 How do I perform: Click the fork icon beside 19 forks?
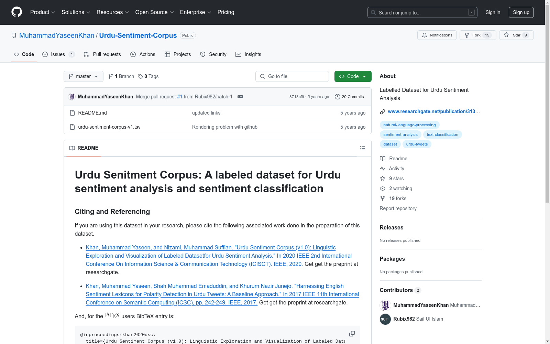[383, 198]
